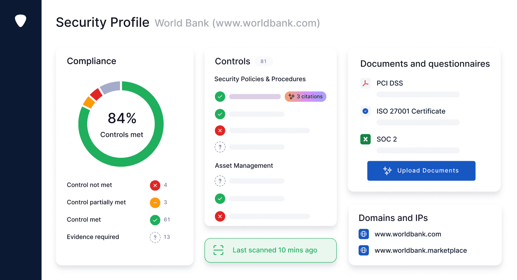Click the first green check under Security Policies
This screenshot has height=280, width=517.
(x=220, y=97)
